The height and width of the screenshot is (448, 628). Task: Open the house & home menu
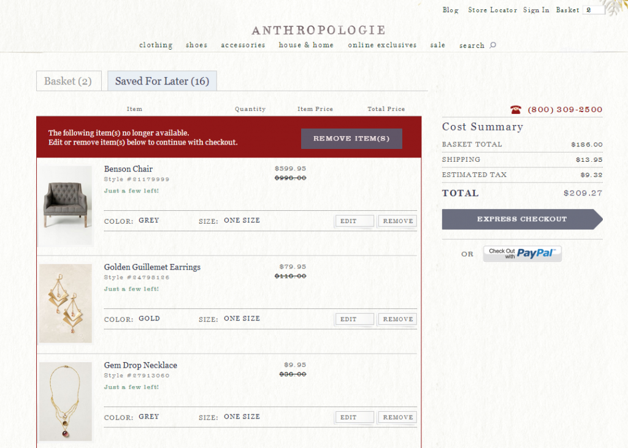[307, 45]
